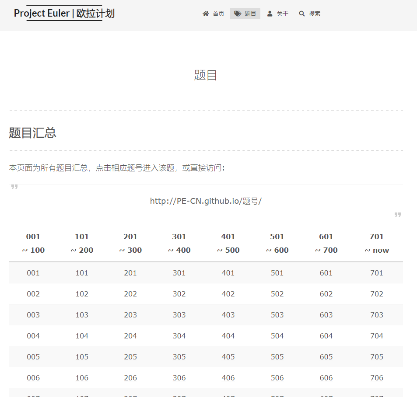417x397 pixels.
Task: Select problem 603 link
Action: pyautogui.click(x=326, y=315)
